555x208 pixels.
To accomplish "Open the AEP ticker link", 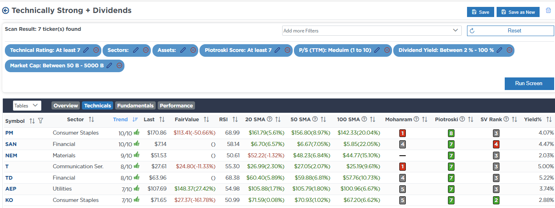I will (x=11, y=189).
